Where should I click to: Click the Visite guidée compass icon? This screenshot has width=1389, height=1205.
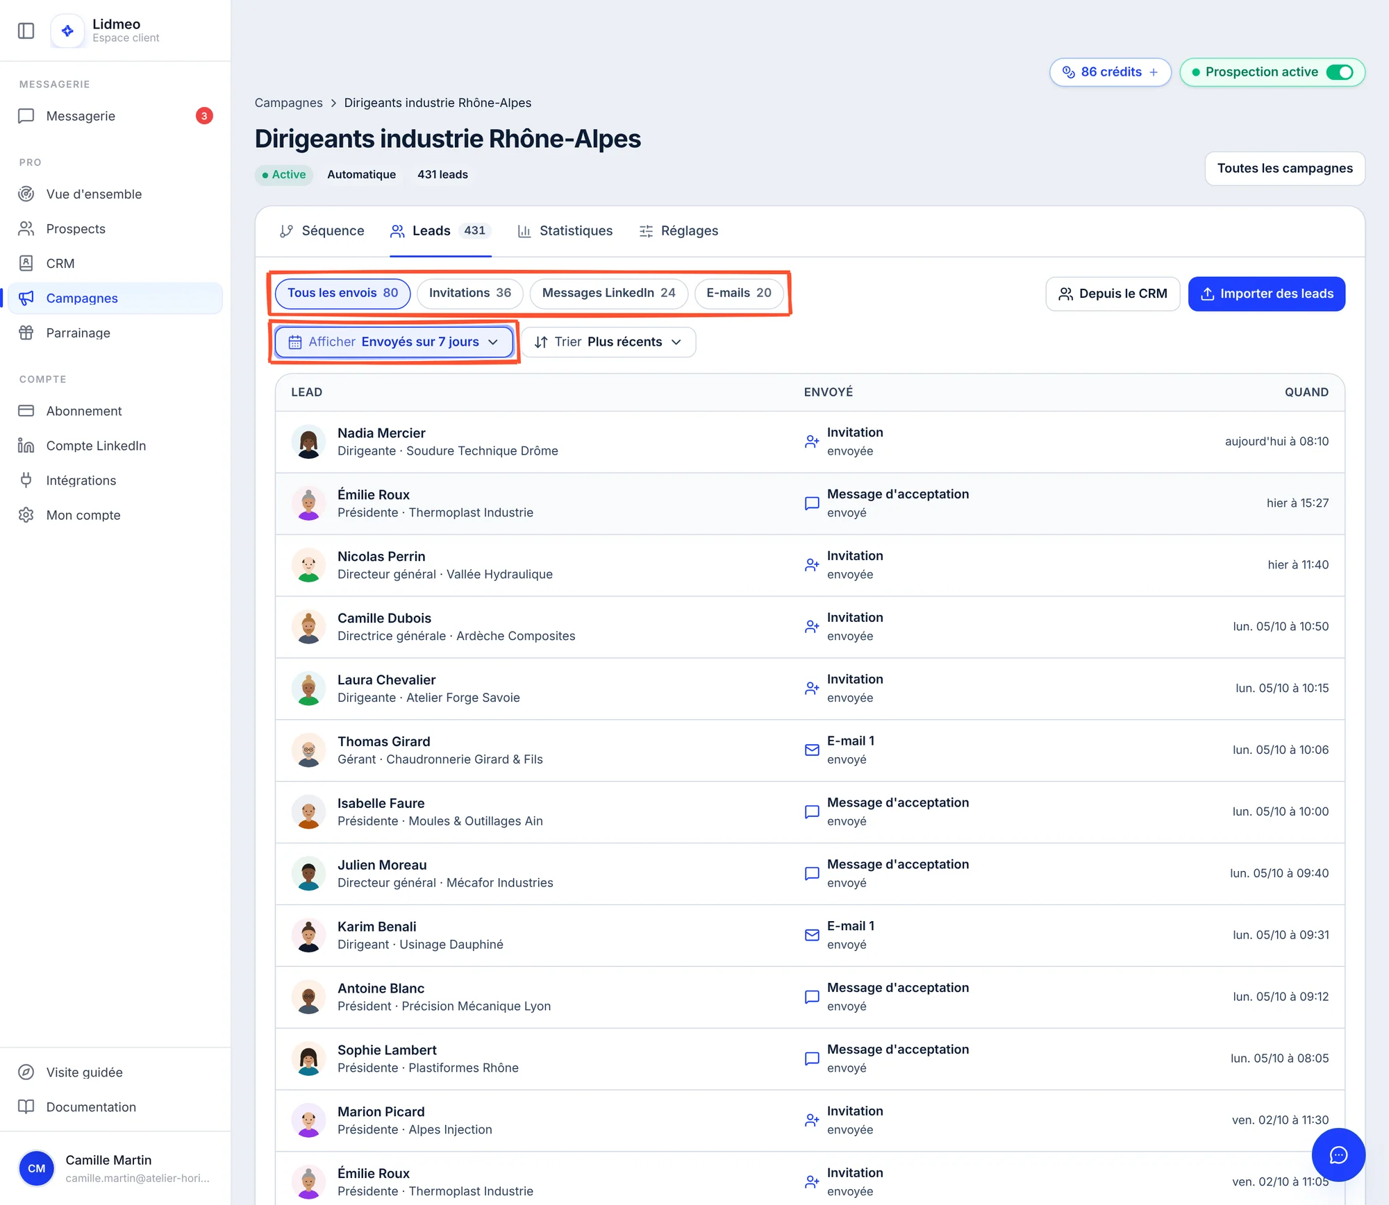point(26,1072)
